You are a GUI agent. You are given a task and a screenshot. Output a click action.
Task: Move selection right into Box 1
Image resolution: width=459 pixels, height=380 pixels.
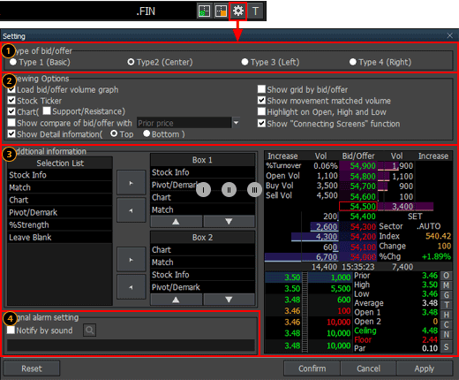(x=132, y=183)
